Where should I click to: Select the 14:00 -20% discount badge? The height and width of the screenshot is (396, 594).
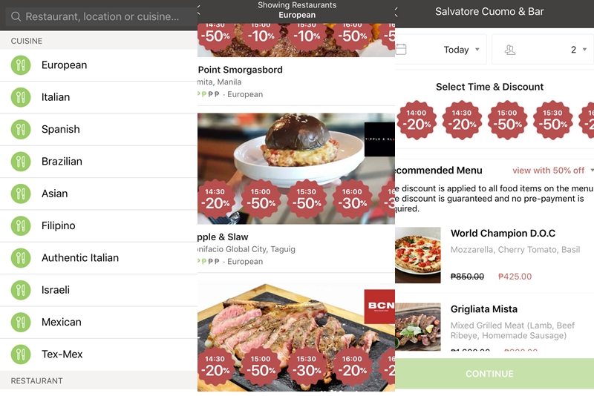(417, 120)
